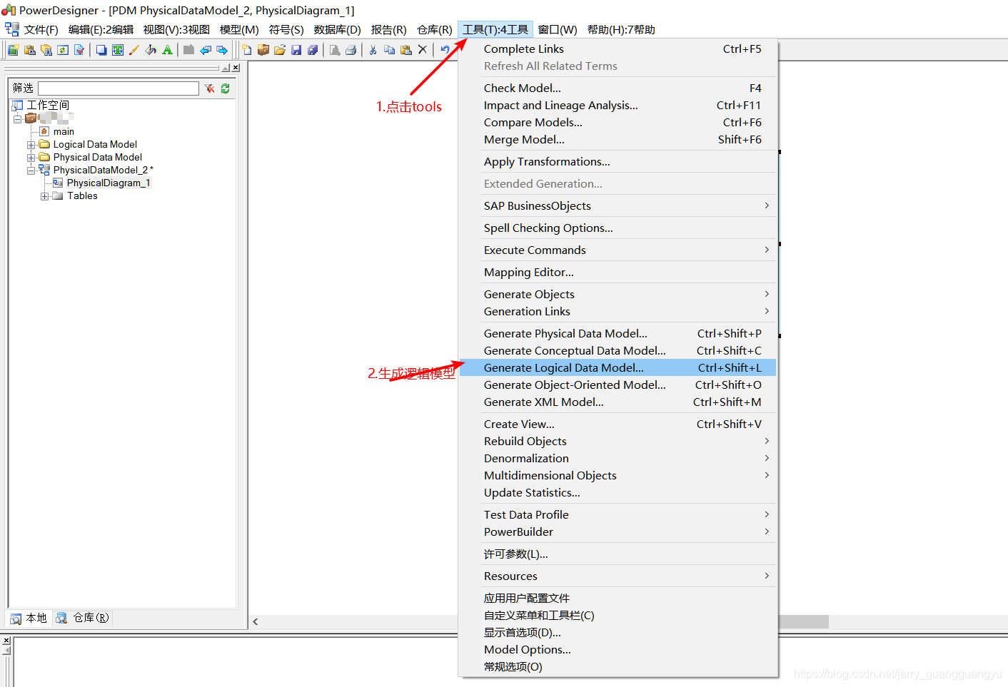This screenshot has height=687, width=1008.
Task: Expand the Logical Data Model folder node
Action: tap(31, 145)
